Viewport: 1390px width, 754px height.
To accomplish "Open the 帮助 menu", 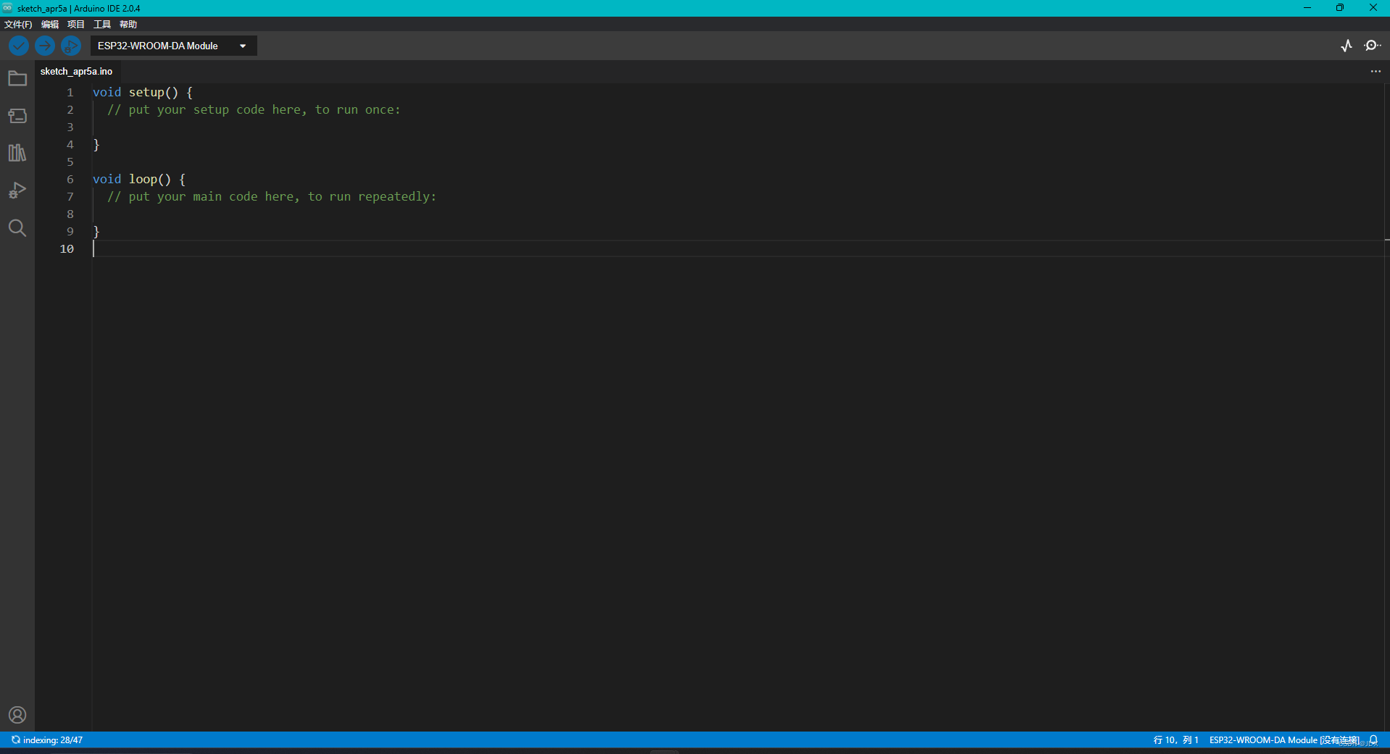I will click(128, 25).
